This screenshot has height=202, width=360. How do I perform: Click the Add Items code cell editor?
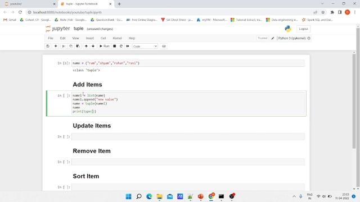click(188, 103)
